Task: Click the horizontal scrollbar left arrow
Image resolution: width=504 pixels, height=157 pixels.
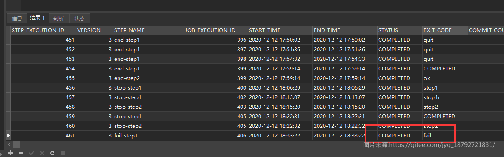Action: pyautogui.click(x=9, y=144)
